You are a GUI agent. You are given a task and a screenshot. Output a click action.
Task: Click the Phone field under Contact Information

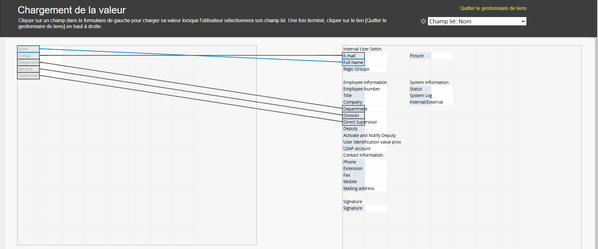pos(350,162)
